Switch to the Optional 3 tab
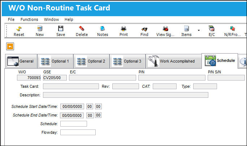 click(x=127, y=61)
